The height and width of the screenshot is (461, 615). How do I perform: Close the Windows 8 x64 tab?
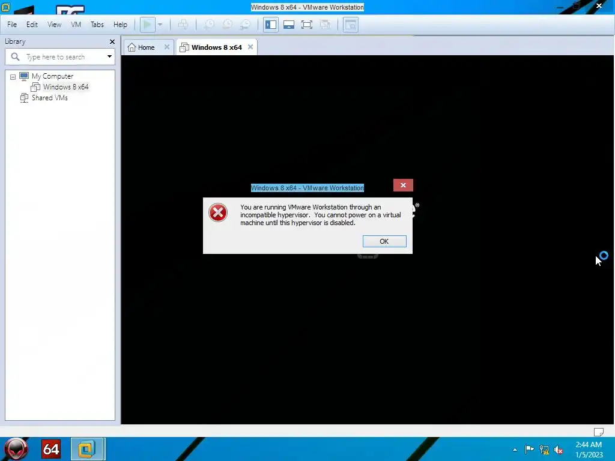point(250,47)
